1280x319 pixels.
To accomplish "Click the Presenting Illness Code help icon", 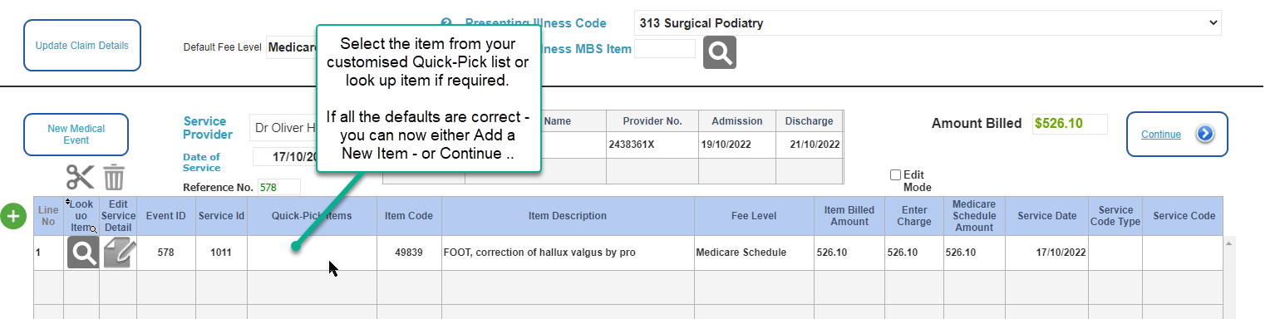I will 446,23.
